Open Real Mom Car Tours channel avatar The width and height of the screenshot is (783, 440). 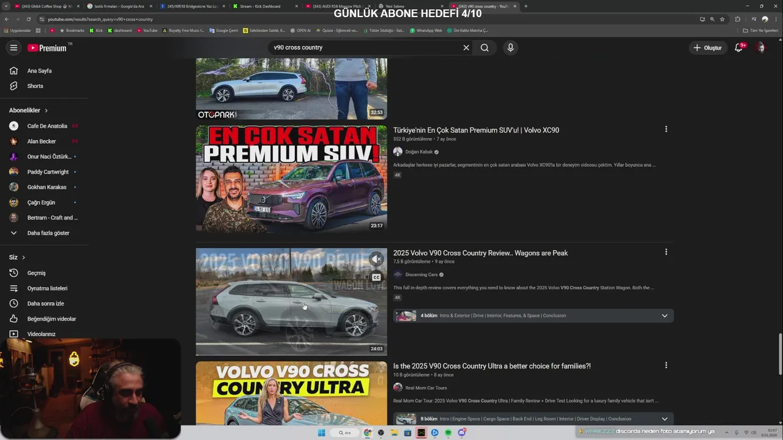pyautogui.click(x=398, y=387)
